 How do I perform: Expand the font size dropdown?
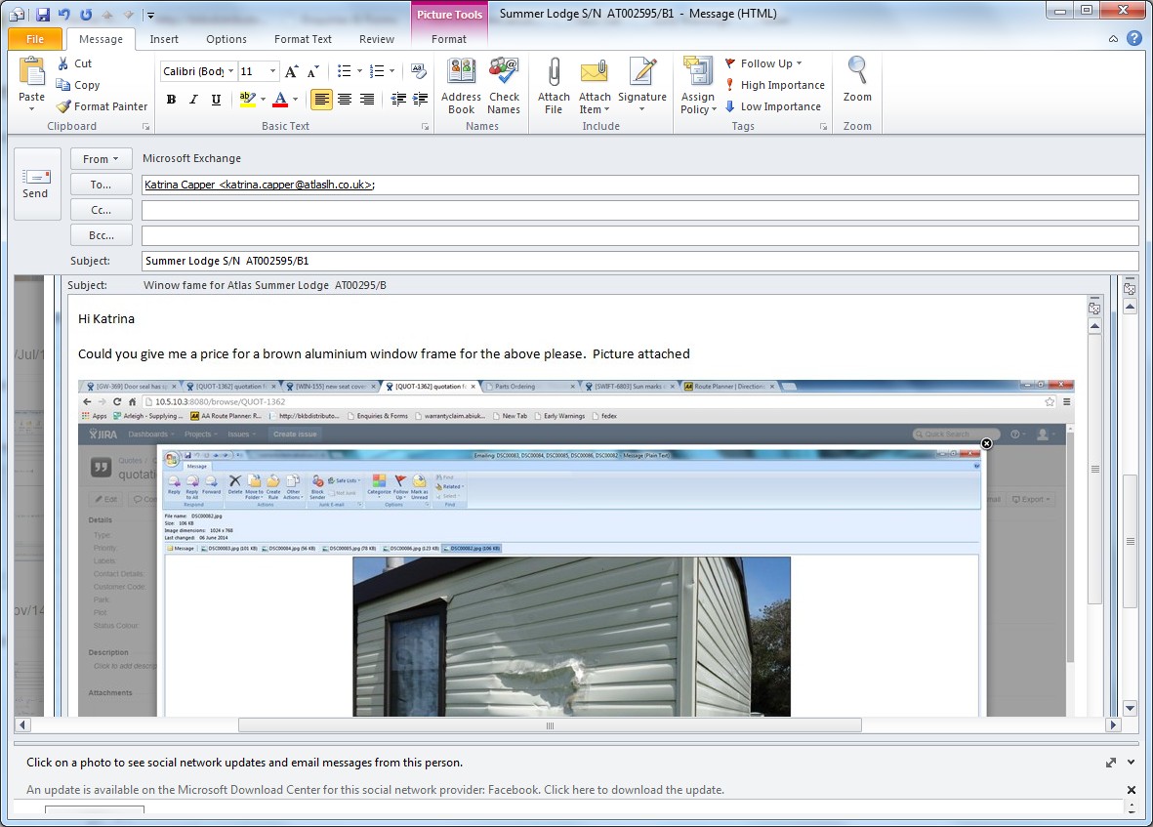point(271,71)
